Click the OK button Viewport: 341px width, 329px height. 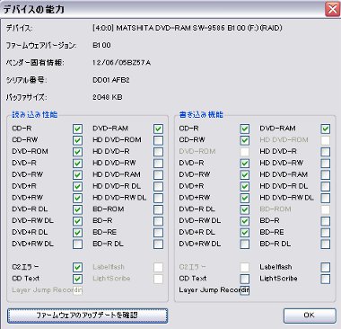310,316
